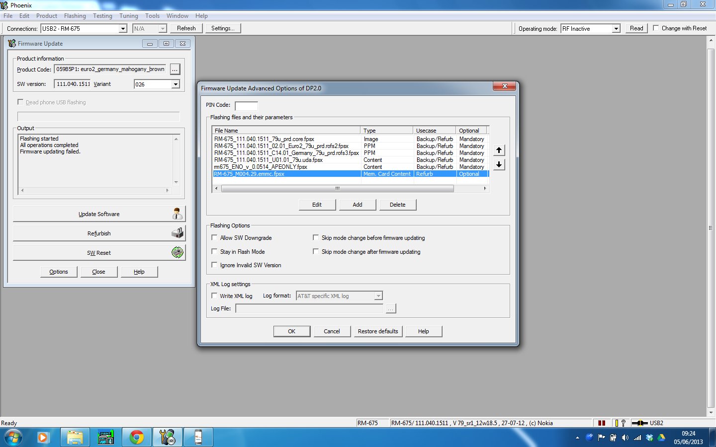Move selected flashing file down with arrow
The width and height of the screenshot is (716, 447).
click(x=499, y=164)
